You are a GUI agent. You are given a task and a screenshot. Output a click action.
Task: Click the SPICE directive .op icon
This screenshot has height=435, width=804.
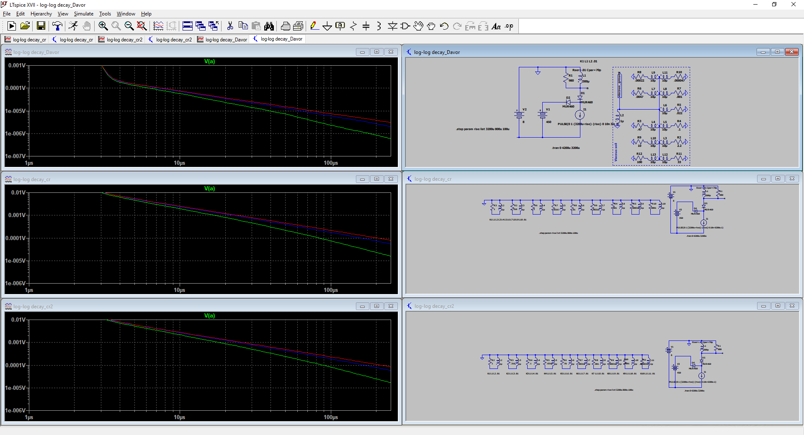(509, 26)
